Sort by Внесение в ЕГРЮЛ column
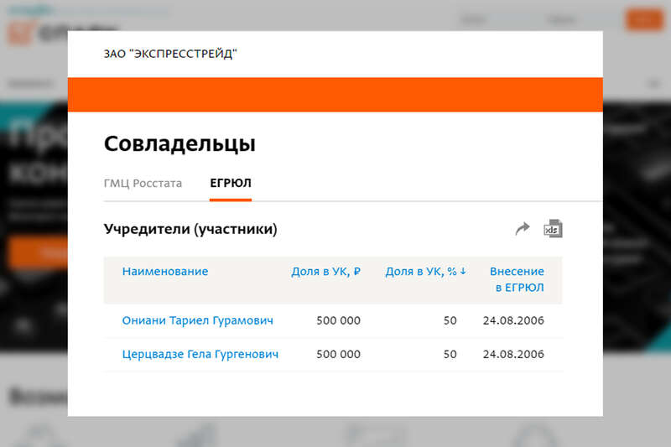Screen dimensions: 671x447 point(518,279)
